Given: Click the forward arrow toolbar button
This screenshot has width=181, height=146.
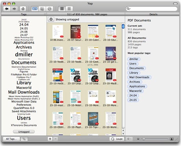Looking at the screenshot, I should [x=14, y=9].
